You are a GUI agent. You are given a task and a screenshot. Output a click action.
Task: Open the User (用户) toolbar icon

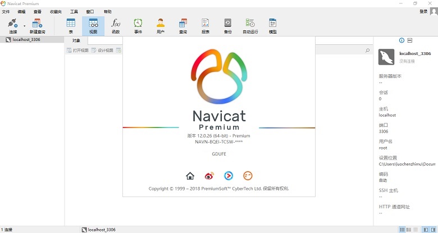point(161,25)
